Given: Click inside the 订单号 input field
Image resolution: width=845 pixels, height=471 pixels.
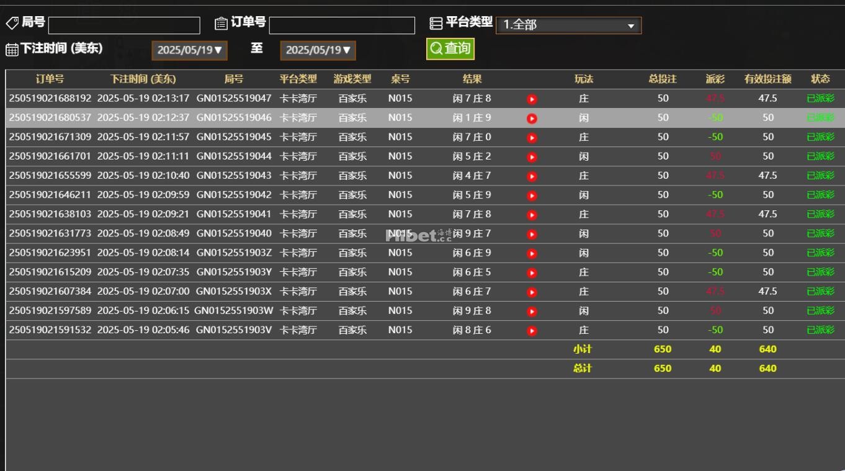Looking at the screenshot, I should click(343, 25).
